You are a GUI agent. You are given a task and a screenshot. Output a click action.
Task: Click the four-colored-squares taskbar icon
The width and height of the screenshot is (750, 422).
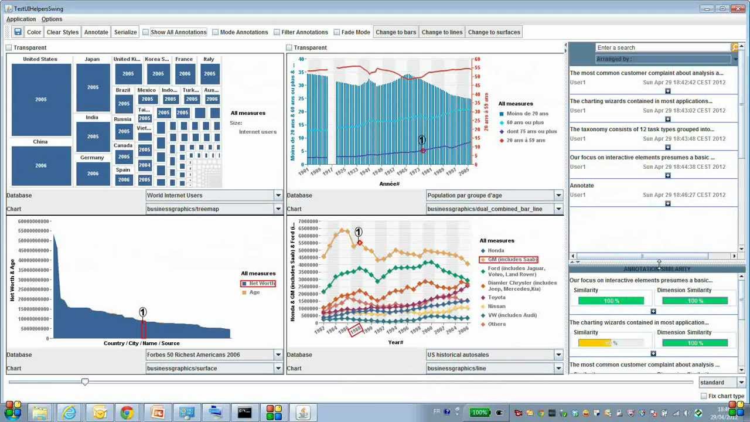click(x=274, y=413)
